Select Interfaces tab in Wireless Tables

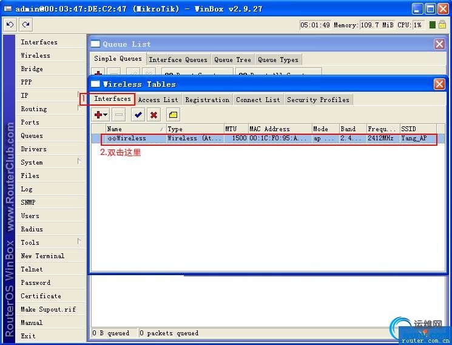click(x=112, y=99)
